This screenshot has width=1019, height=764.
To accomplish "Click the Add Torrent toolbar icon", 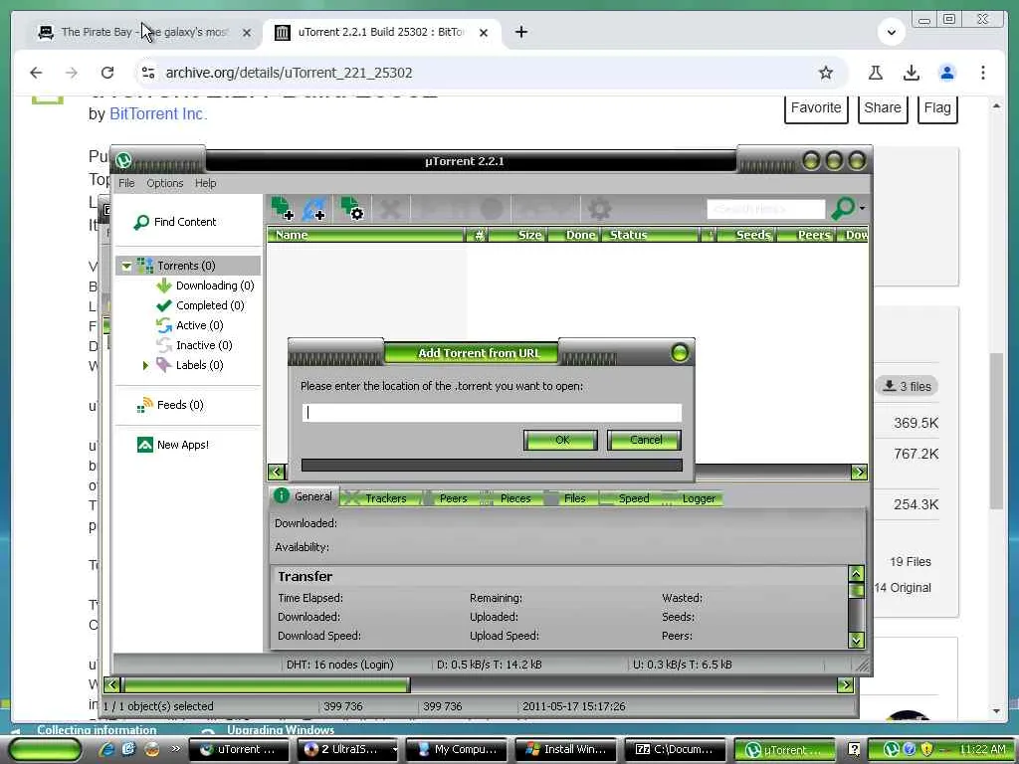I will click(282, 209).
